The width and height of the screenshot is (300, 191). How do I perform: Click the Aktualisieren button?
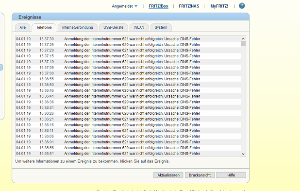[x=168, y=175]
